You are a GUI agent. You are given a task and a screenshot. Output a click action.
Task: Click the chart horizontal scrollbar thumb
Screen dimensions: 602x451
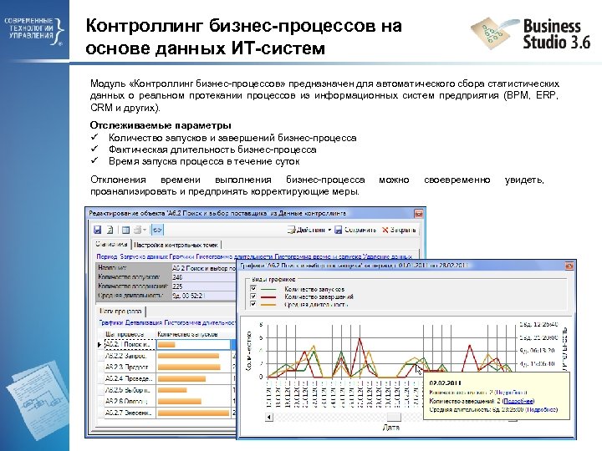[394, 417]
